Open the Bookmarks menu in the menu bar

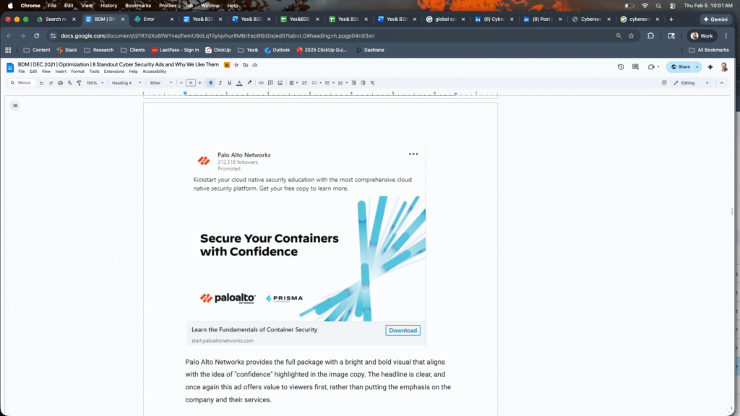137,4
